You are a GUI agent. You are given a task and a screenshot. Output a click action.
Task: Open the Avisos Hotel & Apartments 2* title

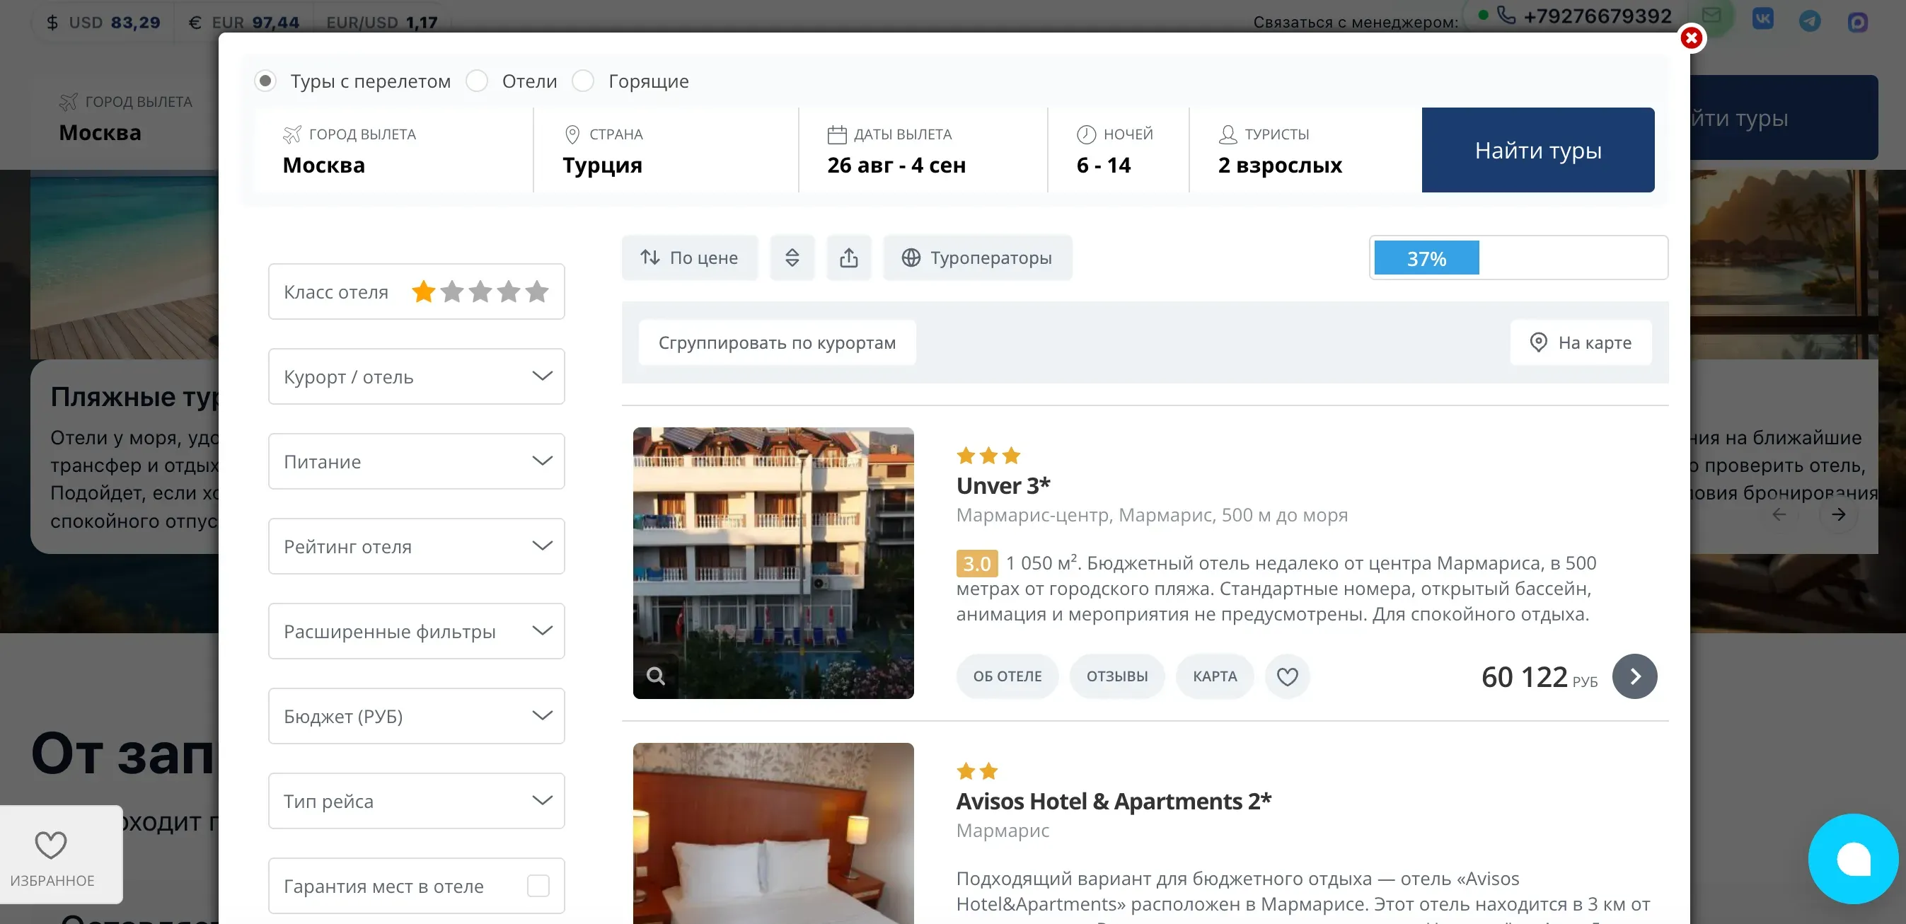pyautogui.click(x=1114, y=801)
